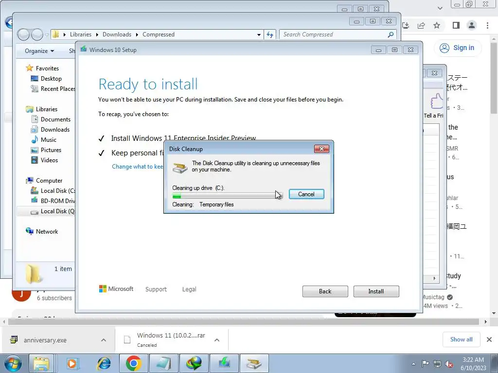The height and width of the screenshot is (373, 498).
Task: Close the Chrome downloads bar
Action: [x=489, y=339]
